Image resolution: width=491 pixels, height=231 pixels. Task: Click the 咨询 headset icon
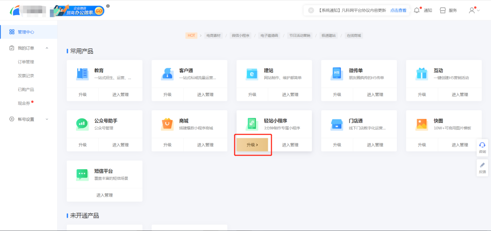point(482,145)
